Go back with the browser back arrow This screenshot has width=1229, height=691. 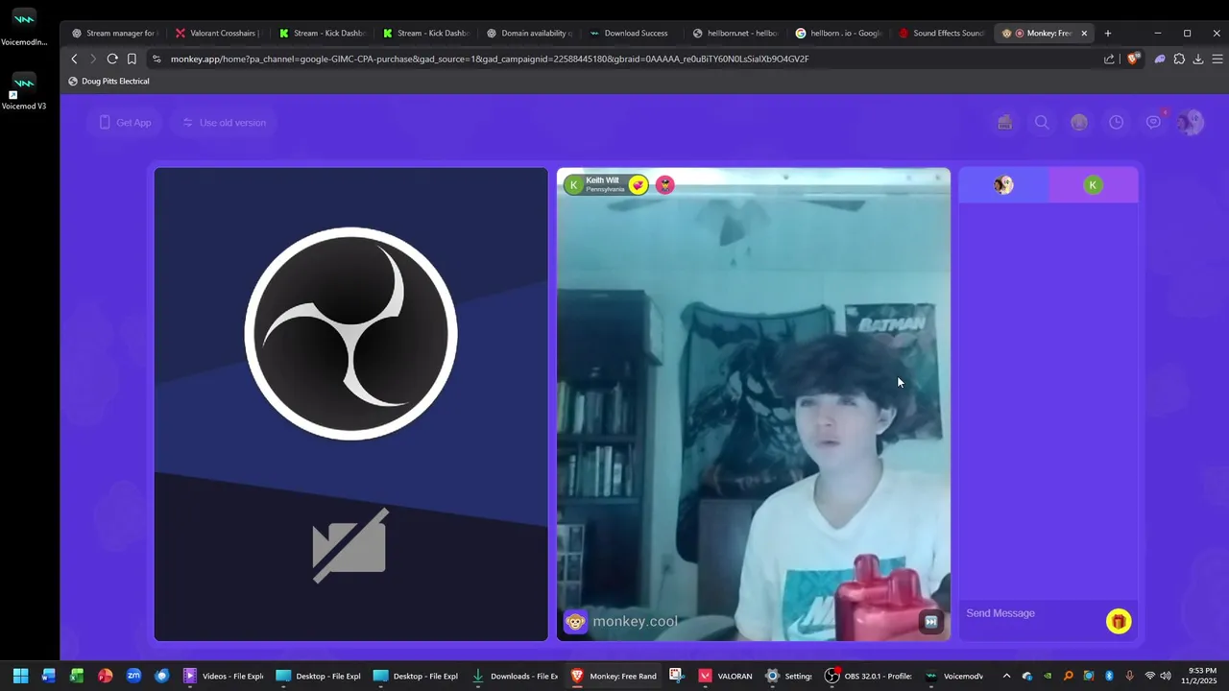(74, 59)
